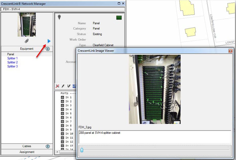The height and width of the screenshot is (160, 236).
Task: Click the paperclip attachment icon
Action: point(27,41)
